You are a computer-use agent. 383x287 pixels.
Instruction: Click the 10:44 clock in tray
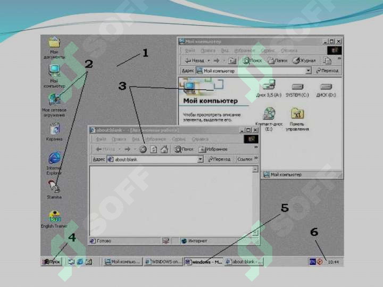333,262
